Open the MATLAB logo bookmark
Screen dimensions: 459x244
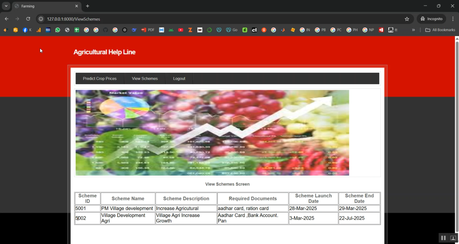(x=283, y=30)
